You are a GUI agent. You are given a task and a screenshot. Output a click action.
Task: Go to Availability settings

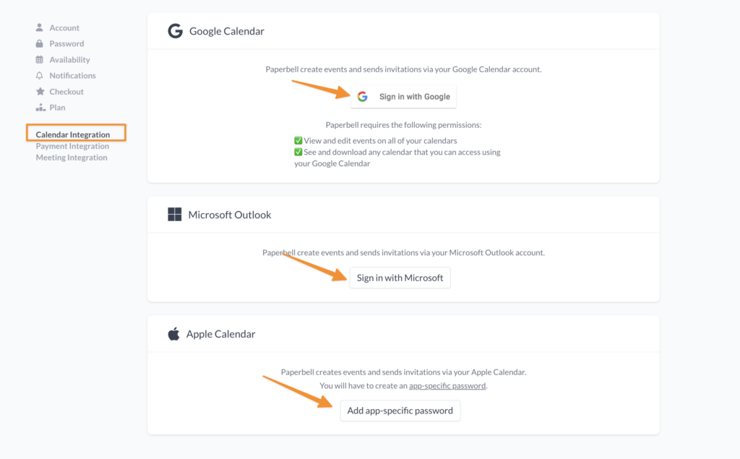(69, 59)
